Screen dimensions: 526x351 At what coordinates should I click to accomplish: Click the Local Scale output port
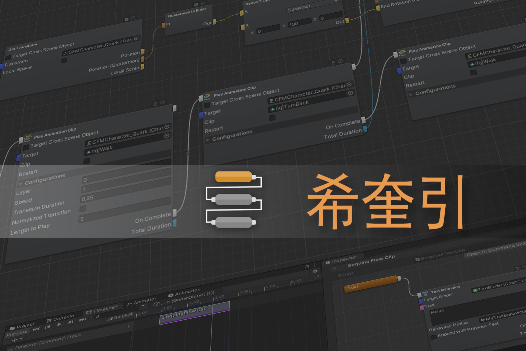tap(142, 66)
